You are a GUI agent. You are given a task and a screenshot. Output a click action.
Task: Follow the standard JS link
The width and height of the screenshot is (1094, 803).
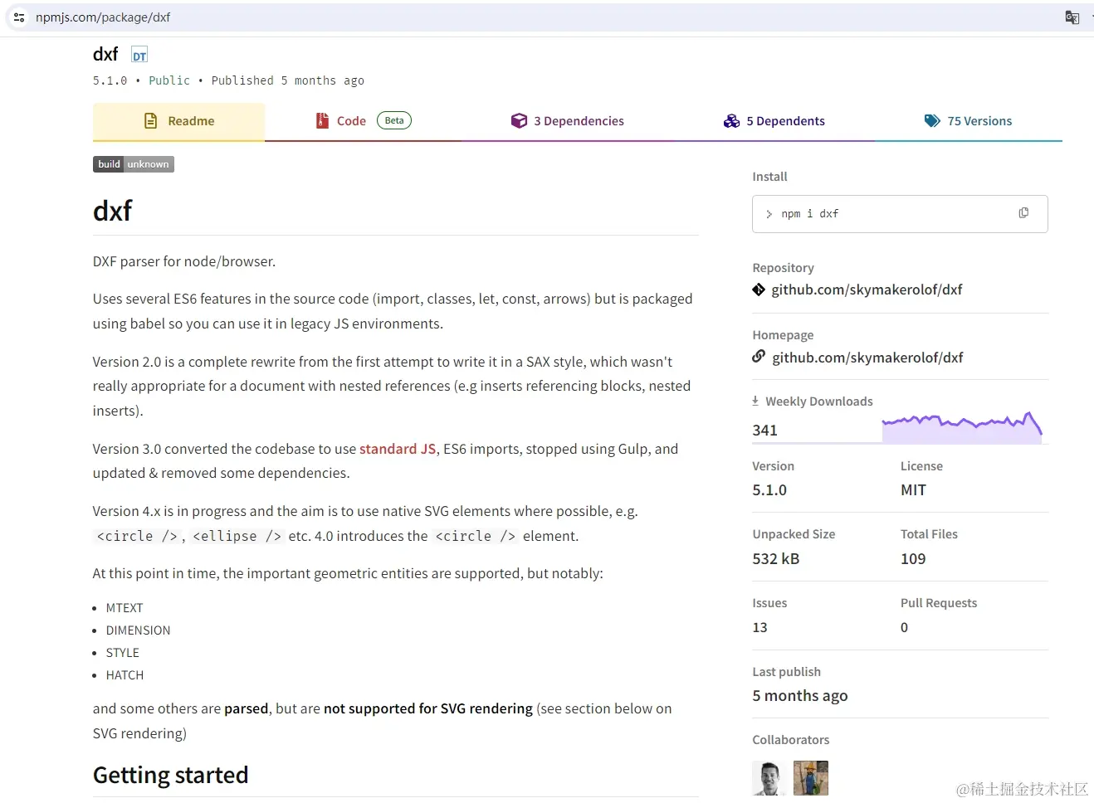point(398,449)
